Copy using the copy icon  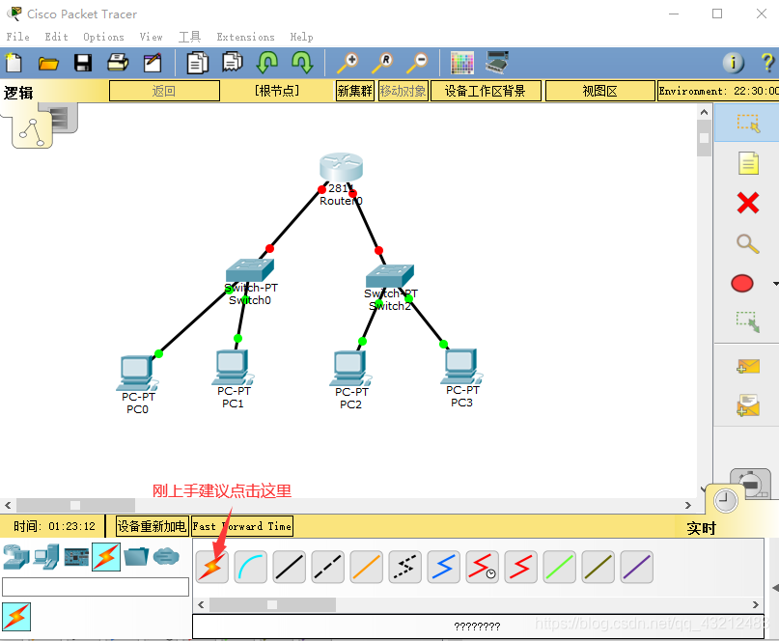[197, 63]
